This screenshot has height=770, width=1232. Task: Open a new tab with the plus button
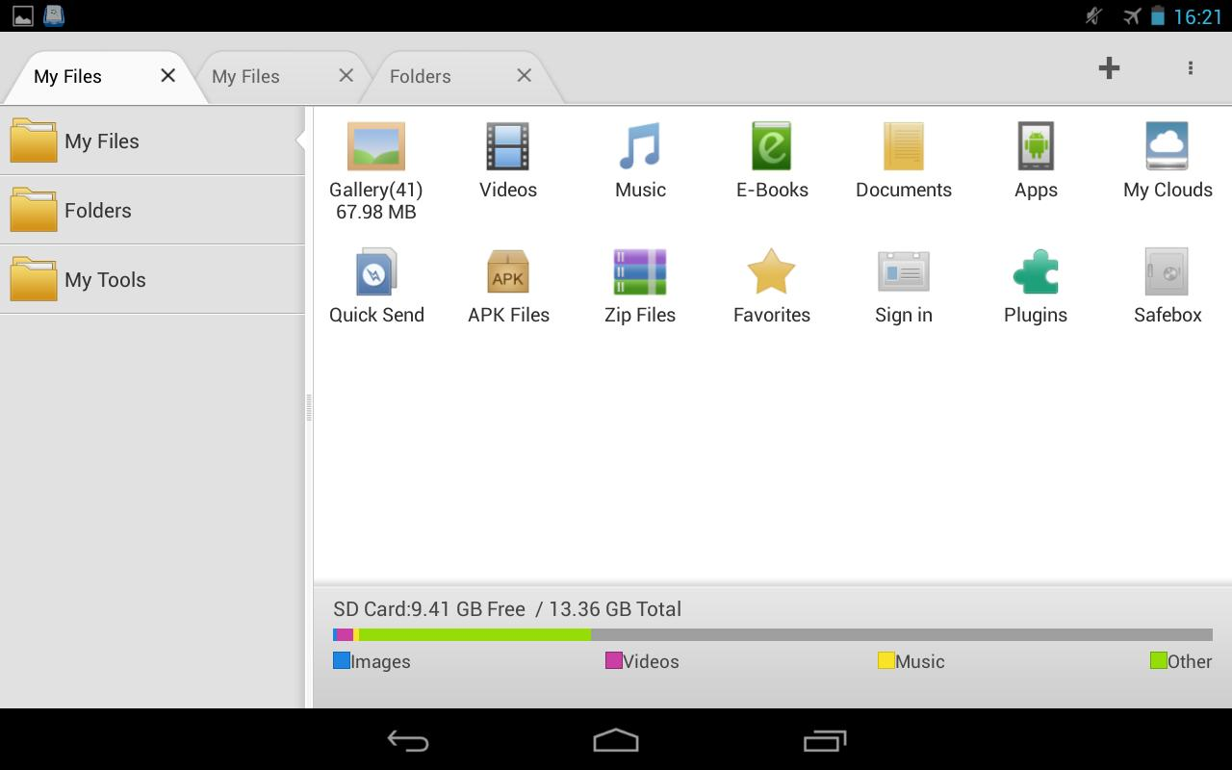tap(1109, 67)
